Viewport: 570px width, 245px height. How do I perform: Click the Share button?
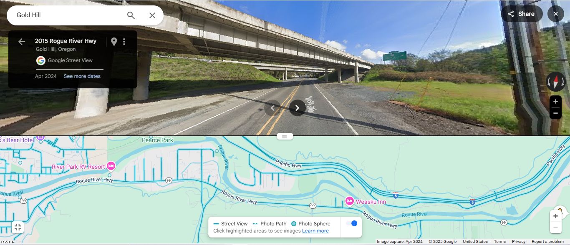[522, 14]
